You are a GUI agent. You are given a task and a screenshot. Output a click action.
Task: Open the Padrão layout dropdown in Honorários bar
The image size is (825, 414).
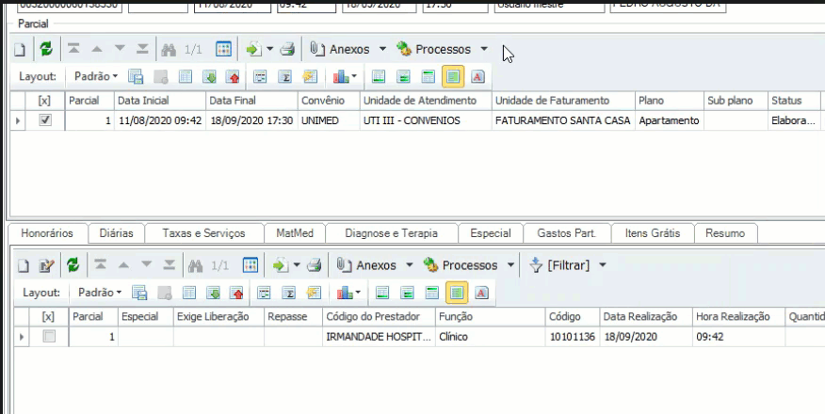[x=100, y=293]
